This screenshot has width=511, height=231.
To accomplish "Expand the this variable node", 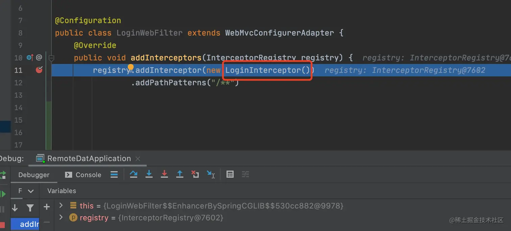I will point(61,205).
